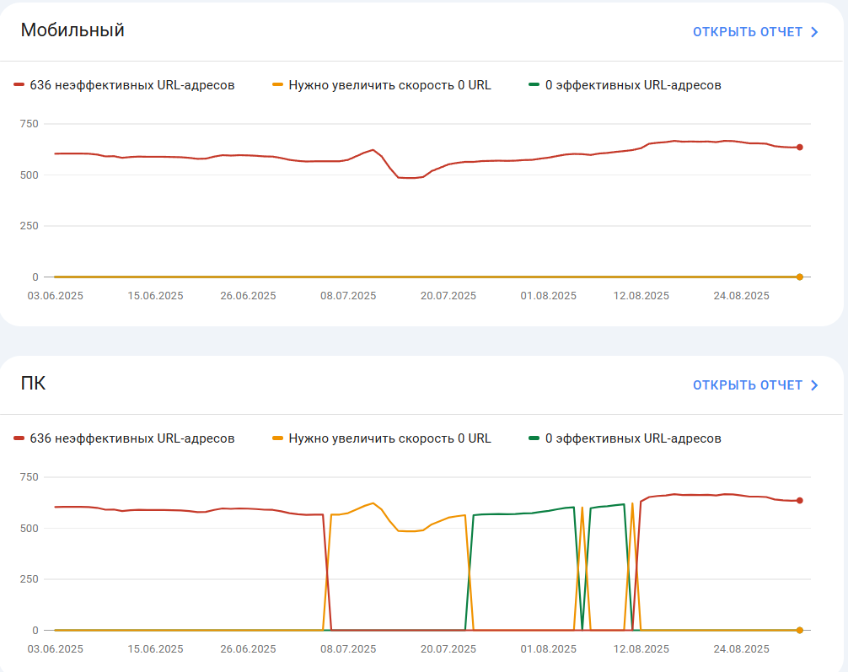The height and width of the screenshot is (672, 848).
Task: Click the 20.07.2025 axis label in PC chart
Action: point(448,648)
